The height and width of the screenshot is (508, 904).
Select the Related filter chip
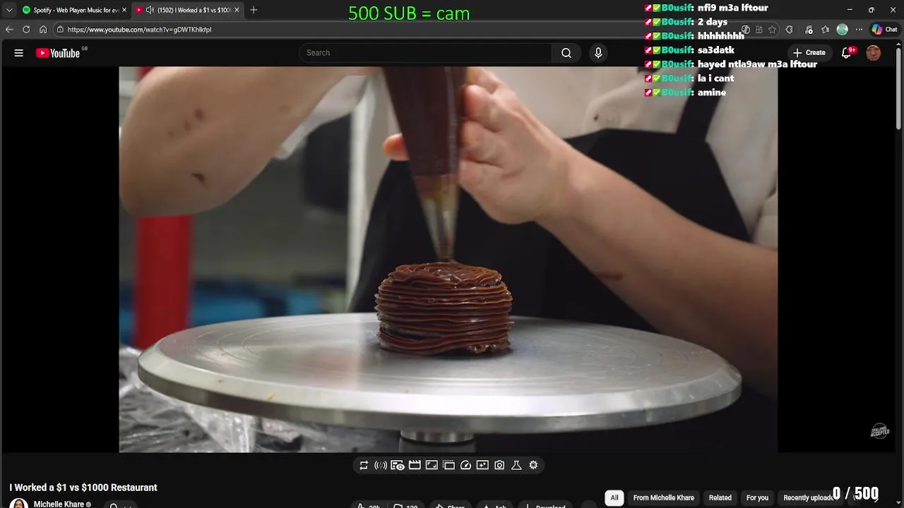pyautogui.click(x=720, y=497)
